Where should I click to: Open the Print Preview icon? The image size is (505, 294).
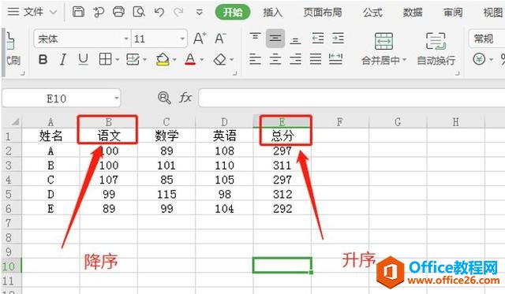pos(139,13)
